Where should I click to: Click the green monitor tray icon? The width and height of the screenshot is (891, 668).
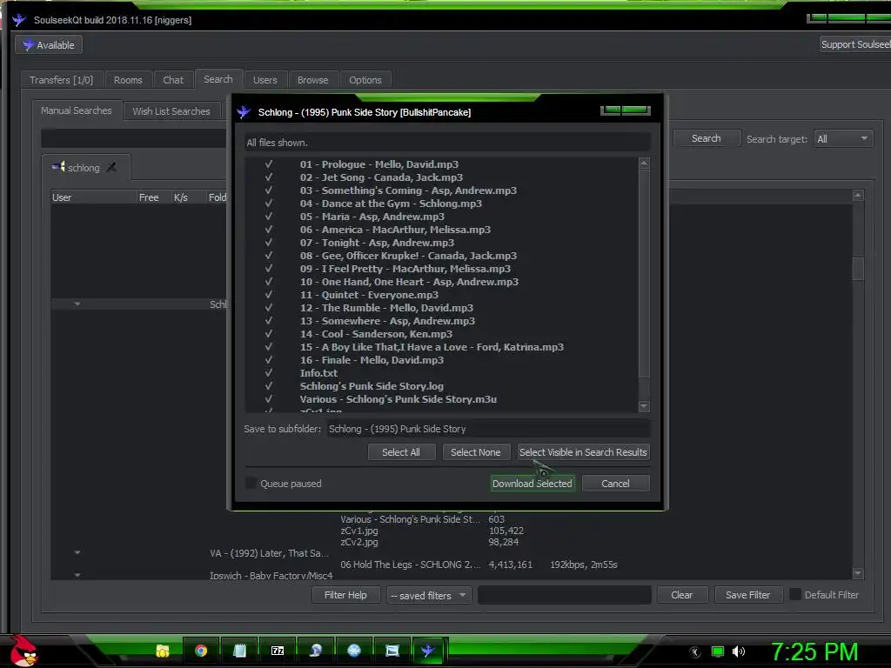718,651
